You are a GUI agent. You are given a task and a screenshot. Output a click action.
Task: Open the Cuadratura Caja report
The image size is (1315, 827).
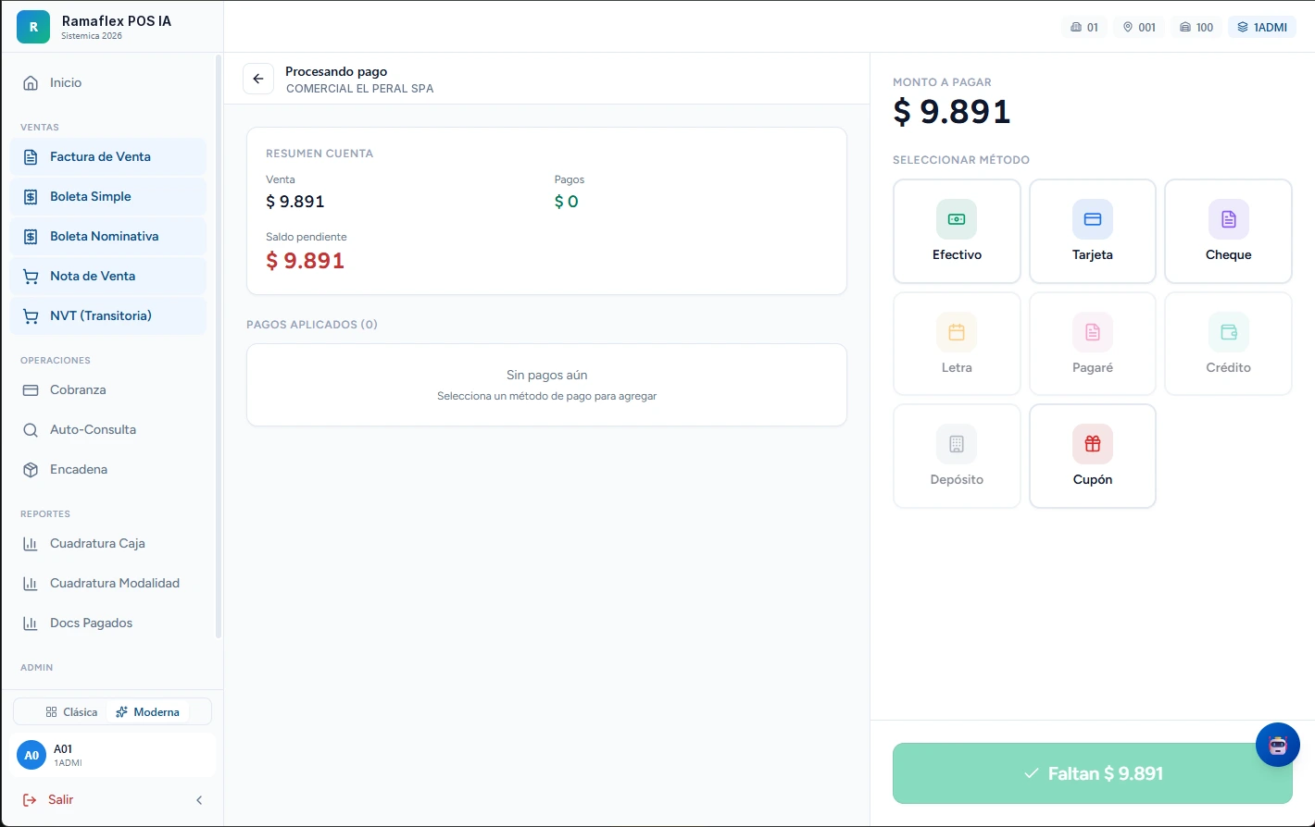[108, 543]
